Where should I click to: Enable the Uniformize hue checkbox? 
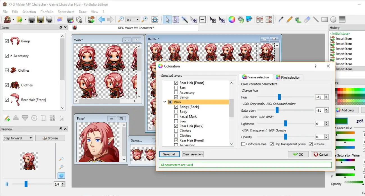pos(243,144)
